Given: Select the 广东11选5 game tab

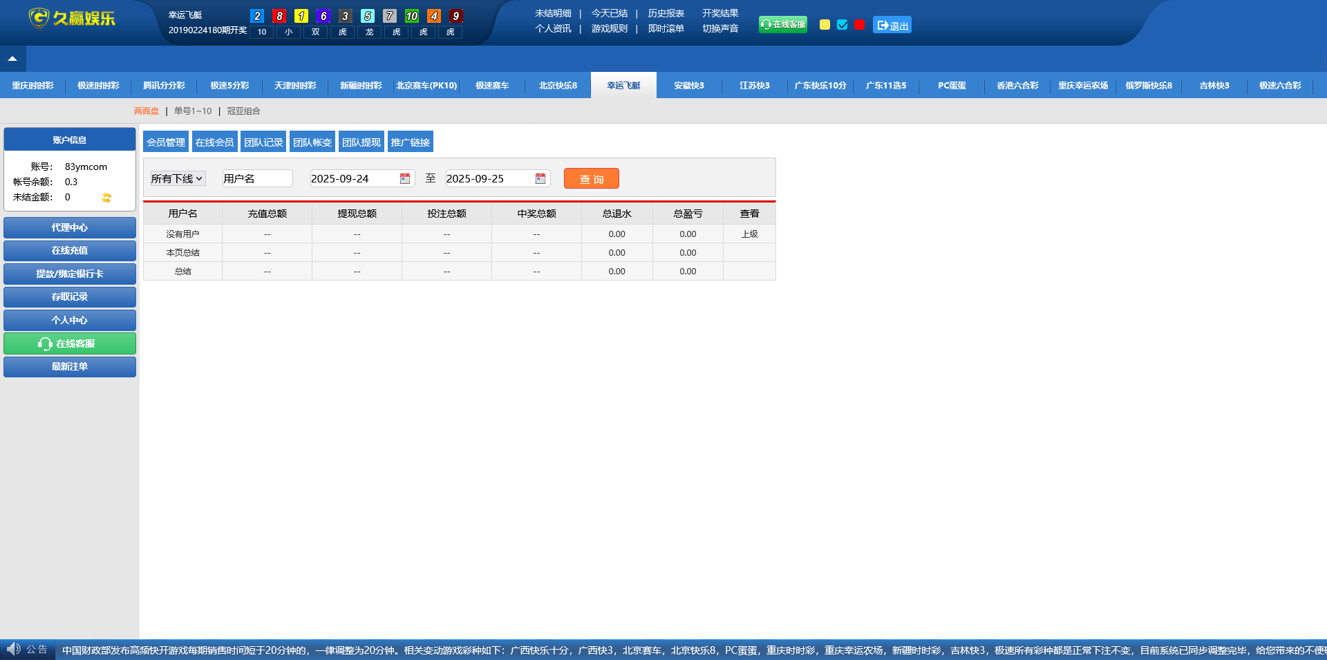Looking at the screenshot, I should pyautogui.click(x=886, y=86).
